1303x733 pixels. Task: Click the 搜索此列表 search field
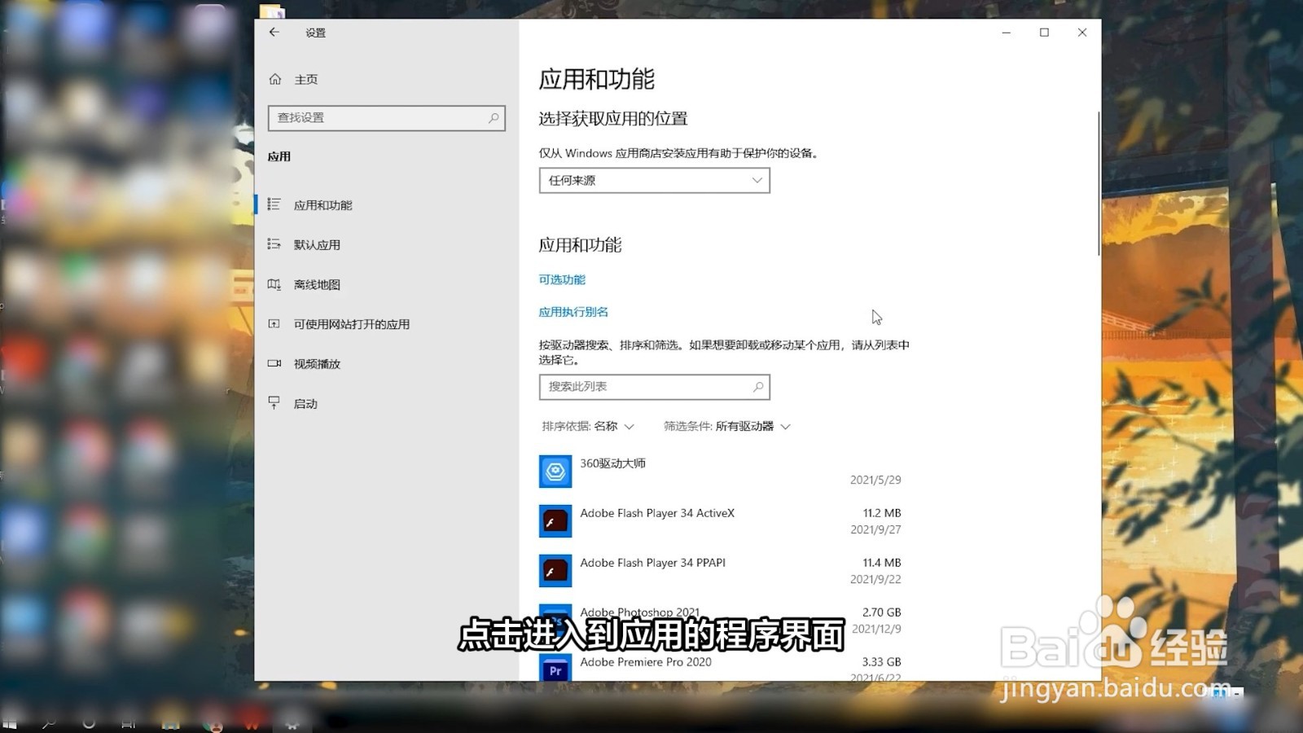(655, 387)
